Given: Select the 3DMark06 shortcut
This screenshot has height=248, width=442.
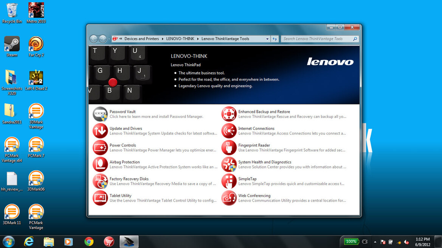Looking at the screenshot, I should pyautogui.click(x=36, y=181).
